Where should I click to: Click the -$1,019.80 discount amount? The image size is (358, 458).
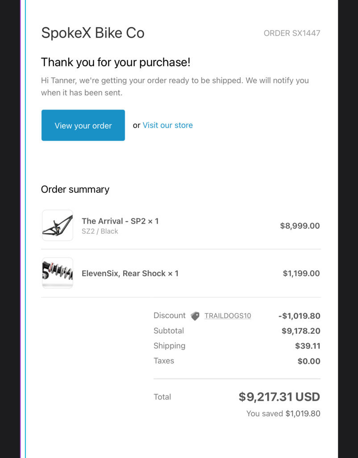click(300, 316)
